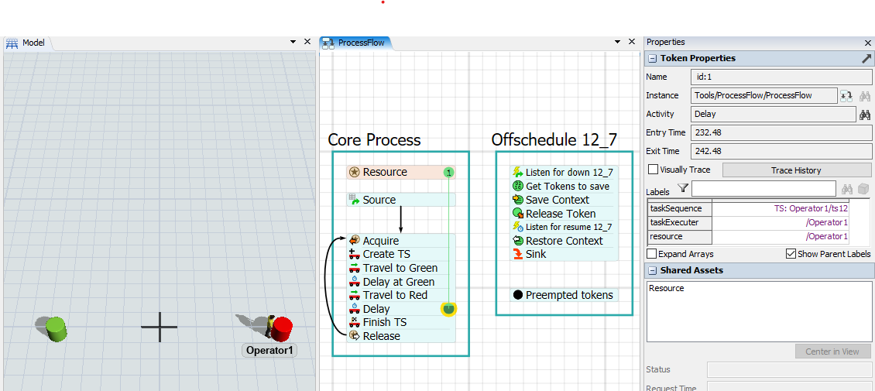This screenshot has height=391, width=875.
Task: Click the token circle on Delay activity
Action: tap(448, 309)
